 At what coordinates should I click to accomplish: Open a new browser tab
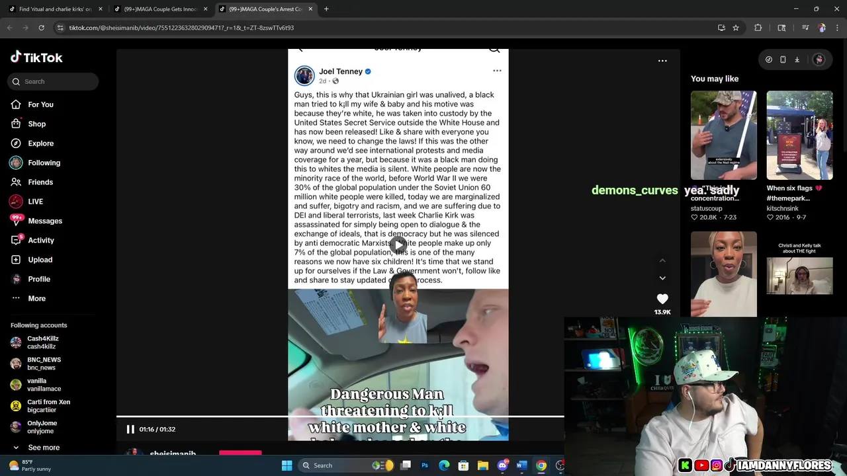pos(326,9)
